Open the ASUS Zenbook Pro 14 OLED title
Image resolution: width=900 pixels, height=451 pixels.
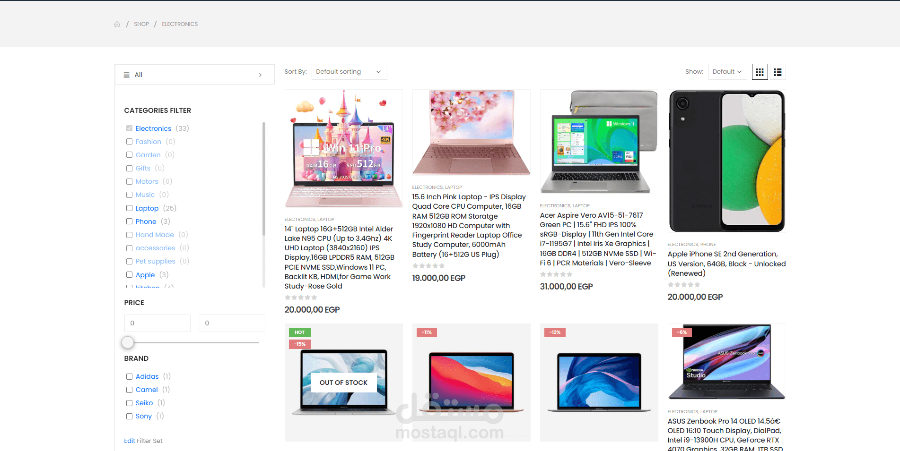725,434
